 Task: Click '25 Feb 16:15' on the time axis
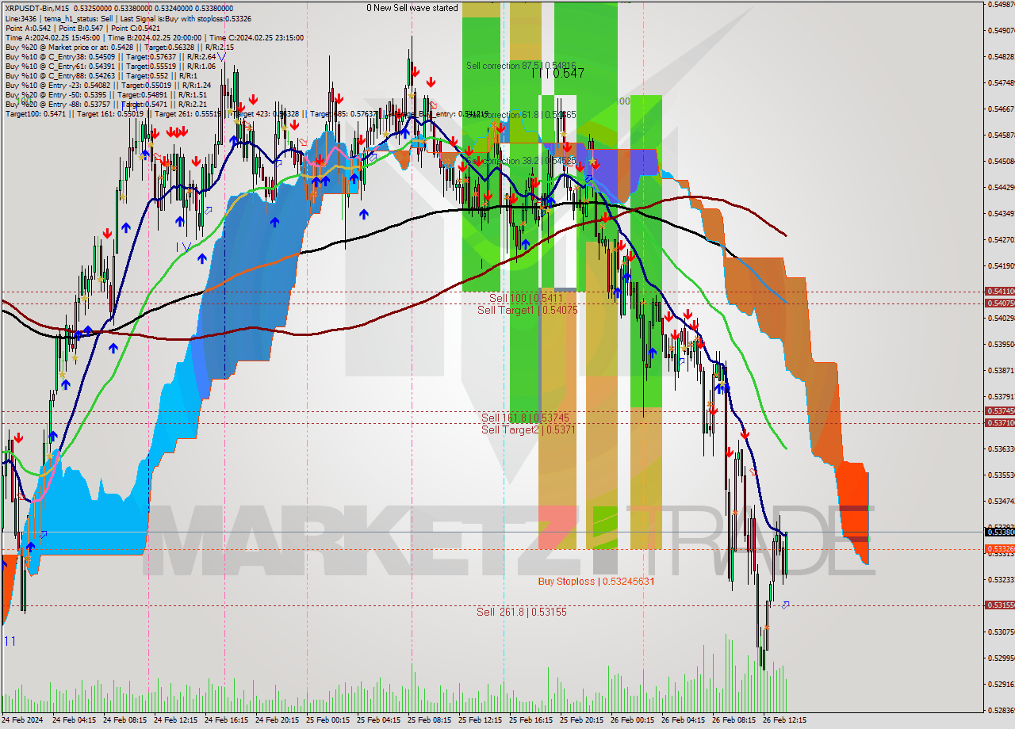531,720
